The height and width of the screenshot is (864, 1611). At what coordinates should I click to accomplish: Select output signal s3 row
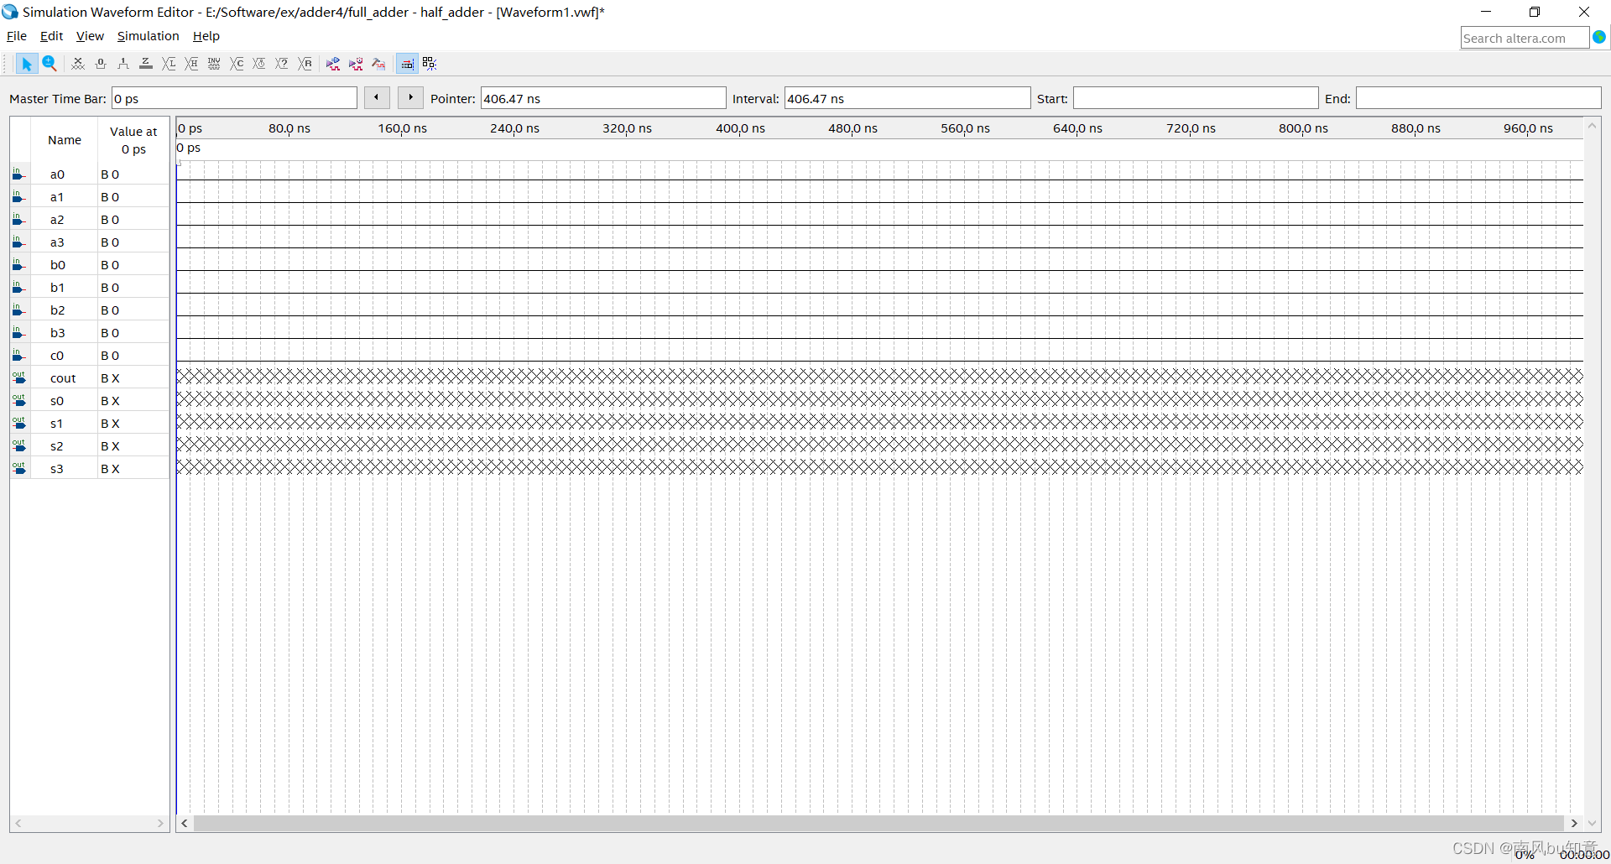(x=90, y=469)
